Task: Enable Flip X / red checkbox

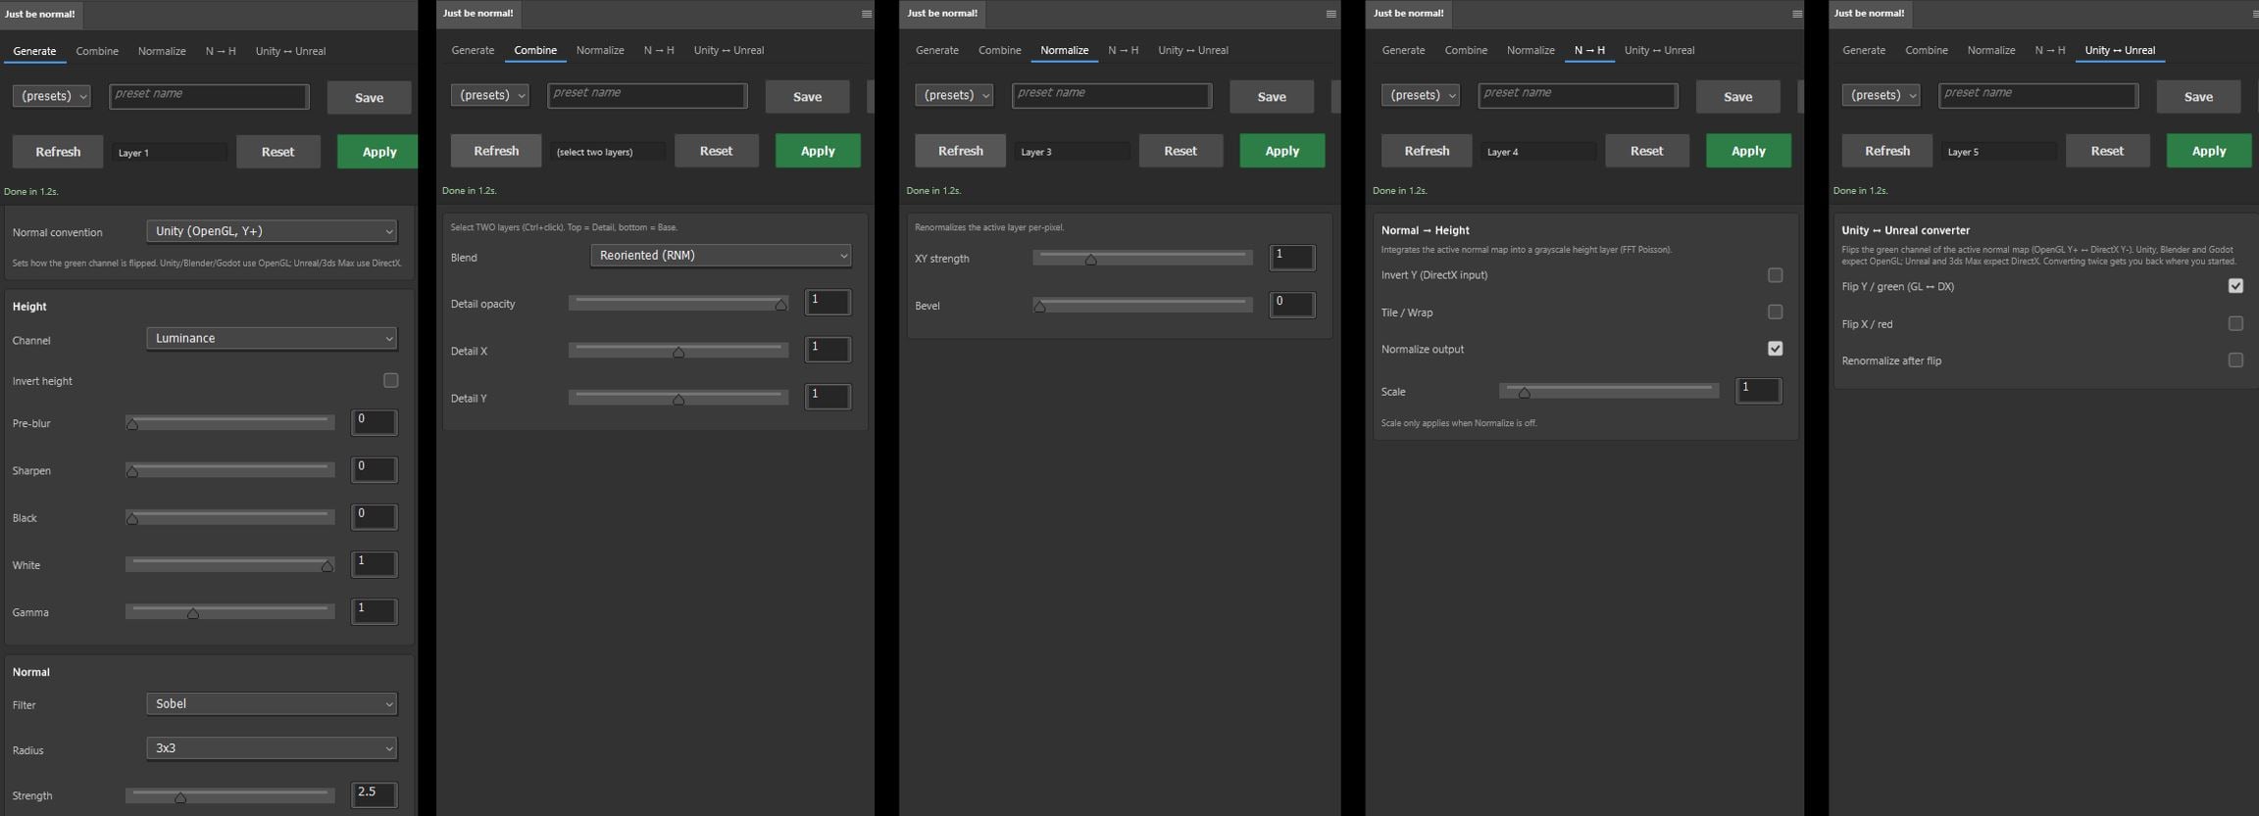Action: [x=2235, y=323]
